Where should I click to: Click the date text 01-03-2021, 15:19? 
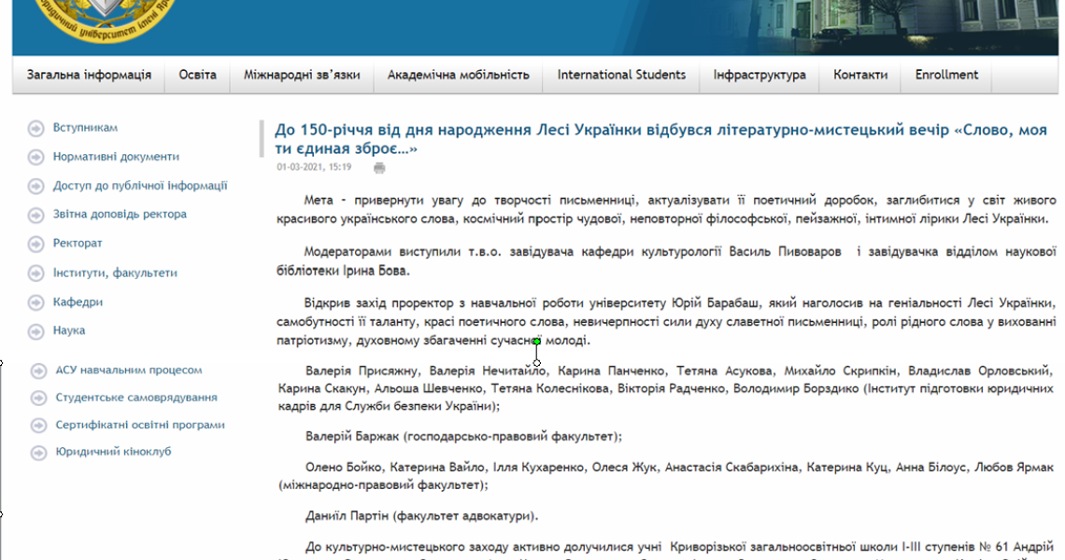[314, 167]
